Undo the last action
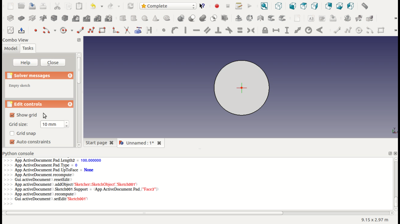This screenshot has height=224, width=400. (93, 6)
